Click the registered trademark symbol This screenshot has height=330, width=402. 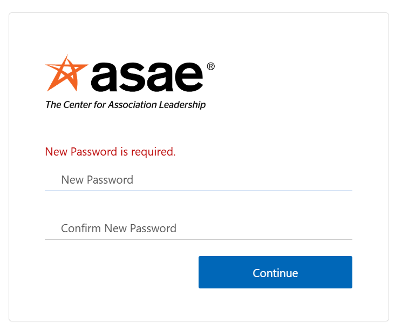pyautogui.click(x=210, y=66)
